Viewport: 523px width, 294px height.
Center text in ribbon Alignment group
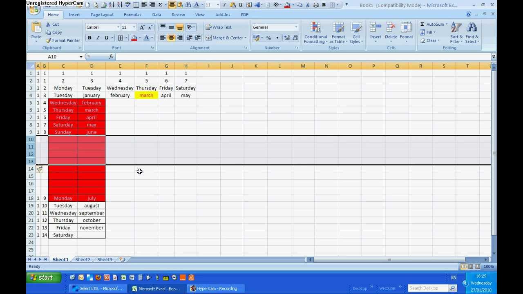tap(171, 38)
